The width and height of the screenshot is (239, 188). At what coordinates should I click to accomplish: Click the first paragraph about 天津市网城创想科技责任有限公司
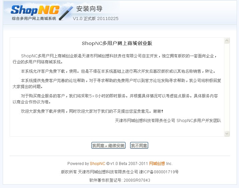point(114,59)
